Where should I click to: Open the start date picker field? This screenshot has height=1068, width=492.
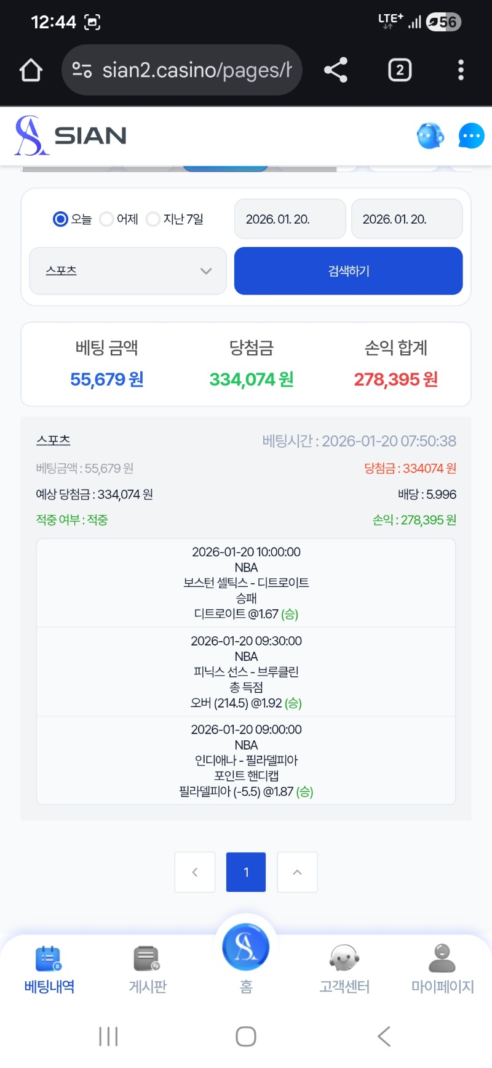tap(290, 219)
